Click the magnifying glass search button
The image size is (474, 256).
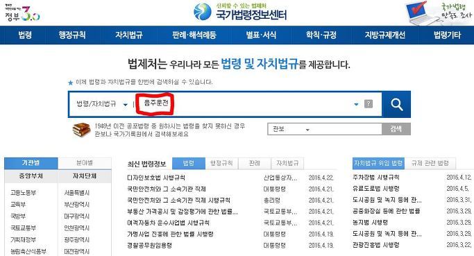point(396,104)
